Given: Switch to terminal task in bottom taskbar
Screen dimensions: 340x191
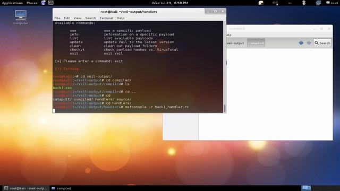Looking at the screenshot, I should point(25,188).
